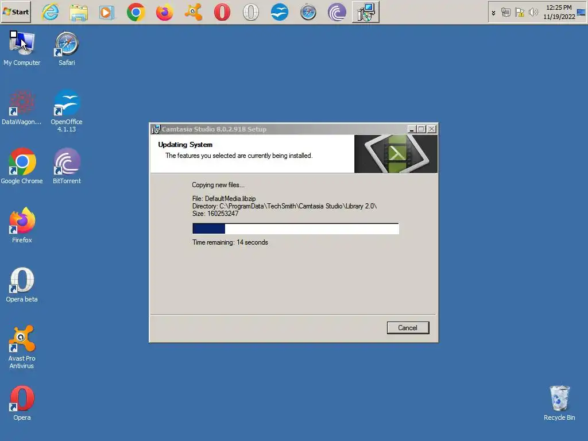Open the volume speaker tray icon
Screen dimensions: 588x441
pos(533,13)
